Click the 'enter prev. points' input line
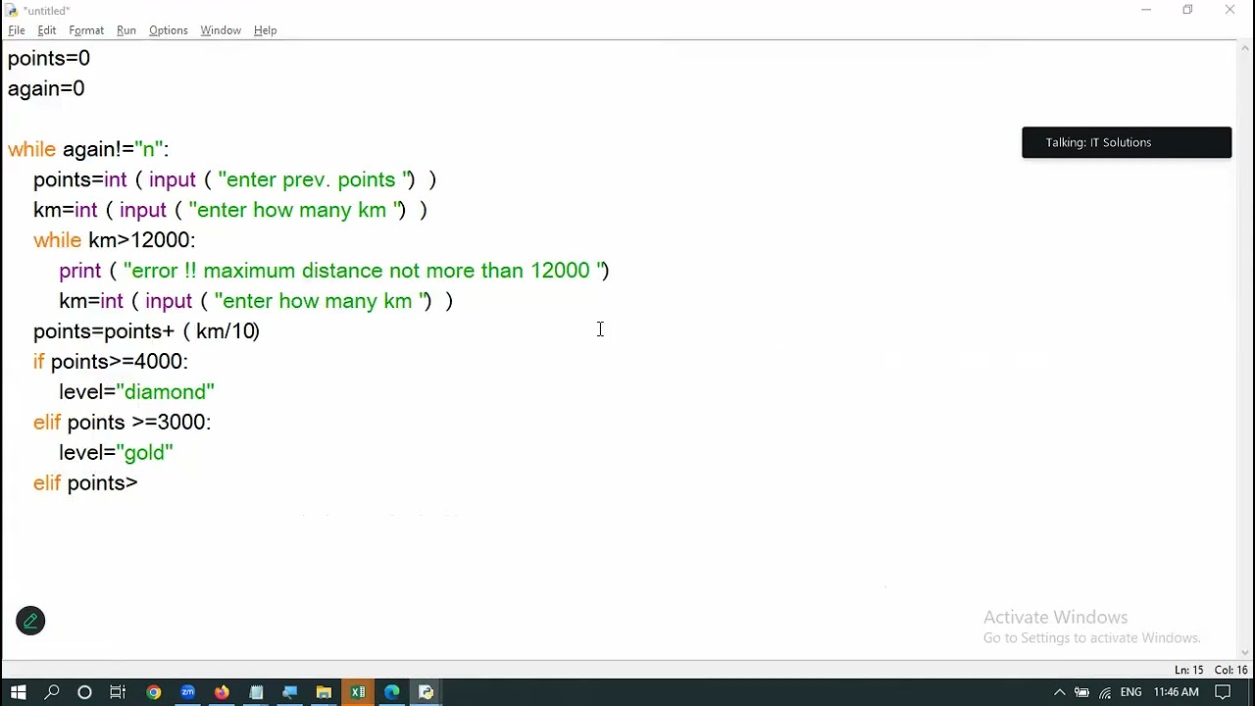 [234, 180]
